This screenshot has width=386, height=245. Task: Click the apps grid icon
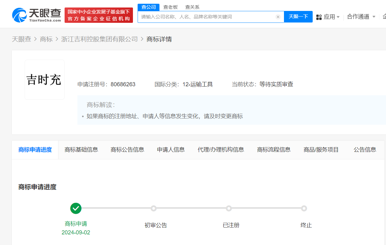pos(319,17)
